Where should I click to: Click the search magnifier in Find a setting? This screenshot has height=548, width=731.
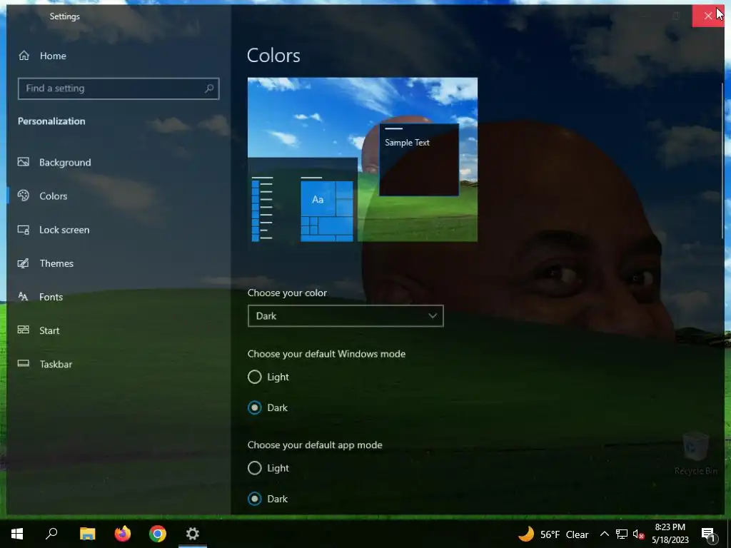209,88
